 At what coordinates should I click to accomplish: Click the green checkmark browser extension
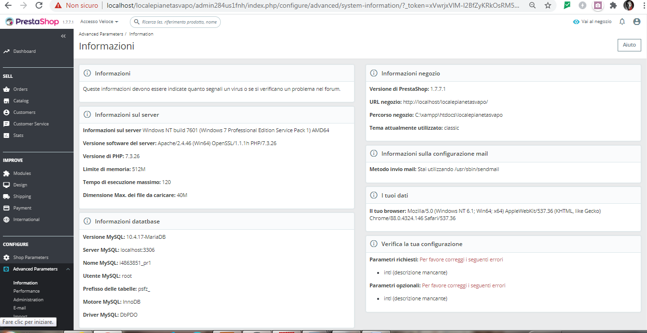click(567, 6)
